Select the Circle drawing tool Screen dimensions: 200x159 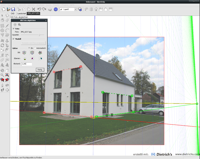tap(2, 31)
